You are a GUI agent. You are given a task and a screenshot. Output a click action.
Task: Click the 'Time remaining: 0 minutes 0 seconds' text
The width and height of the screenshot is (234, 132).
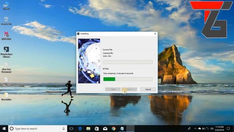[118, 73]
